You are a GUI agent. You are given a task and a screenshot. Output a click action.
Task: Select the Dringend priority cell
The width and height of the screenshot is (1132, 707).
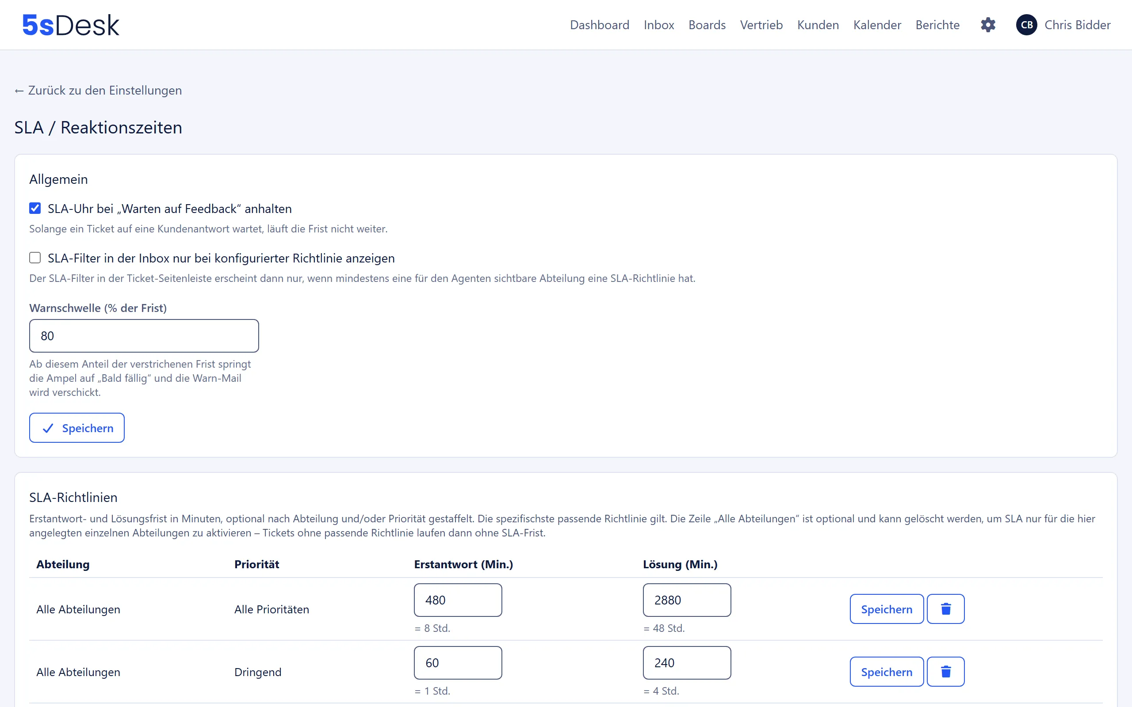click(258, 672)
